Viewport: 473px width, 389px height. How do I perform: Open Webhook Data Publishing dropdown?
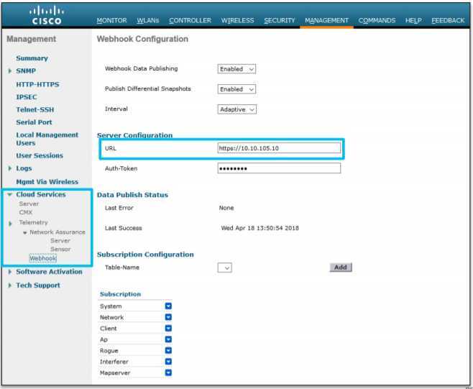point(236,69)
